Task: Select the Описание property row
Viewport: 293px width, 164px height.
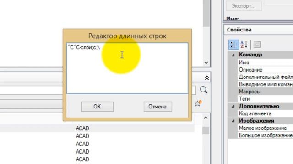Action: [x=266, y=70]
